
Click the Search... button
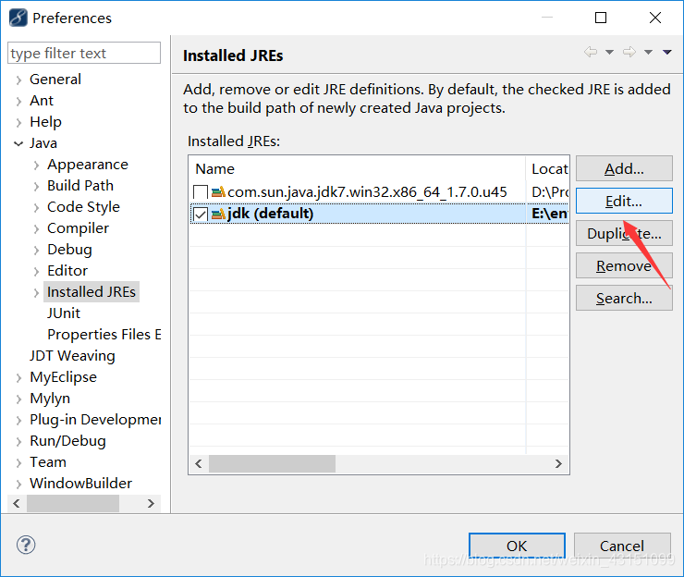624,298
